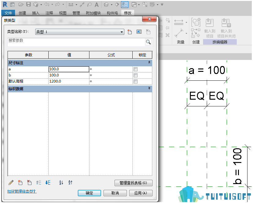This screenshot has height=203, width=253.
Task: Click the edit parameter pencil icon
Action: tap(11, 183)
